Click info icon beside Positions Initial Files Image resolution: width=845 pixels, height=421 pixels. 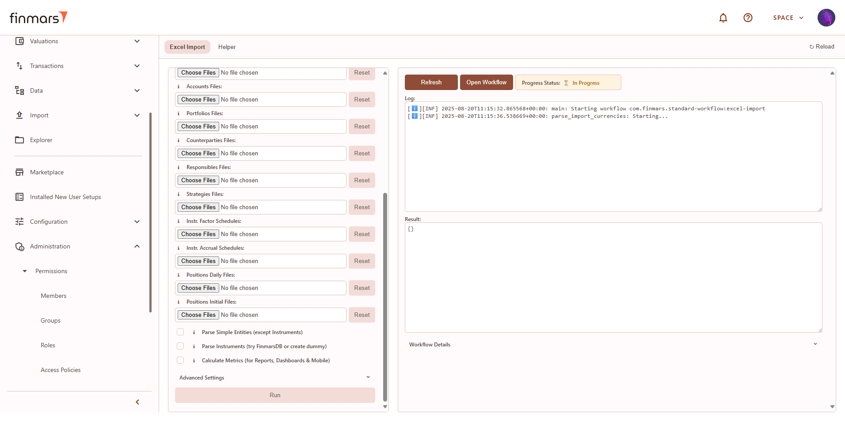pos(179,302)
